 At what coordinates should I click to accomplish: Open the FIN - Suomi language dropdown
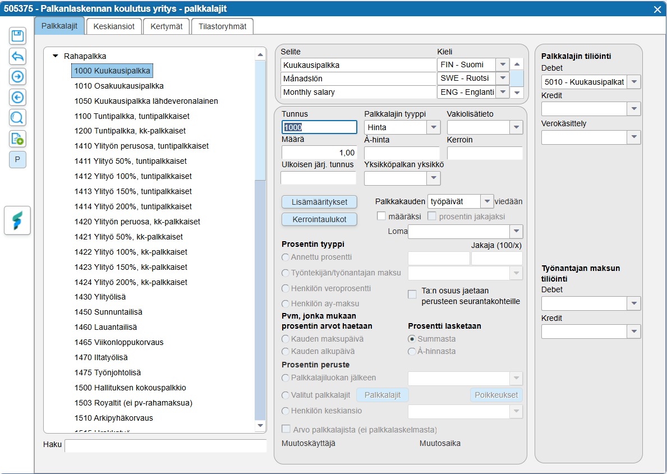(x=503, y=65)
